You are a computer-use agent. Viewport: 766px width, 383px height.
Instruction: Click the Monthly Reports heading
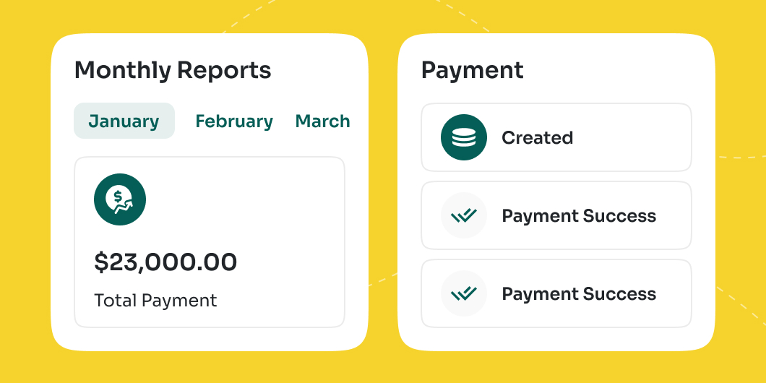pyautogui.click(x=173, y=70)
